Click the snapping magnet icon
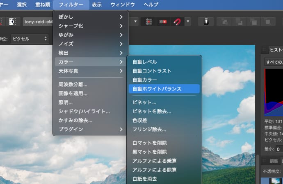This screenshot has width=283, height=184. (177, 21)
